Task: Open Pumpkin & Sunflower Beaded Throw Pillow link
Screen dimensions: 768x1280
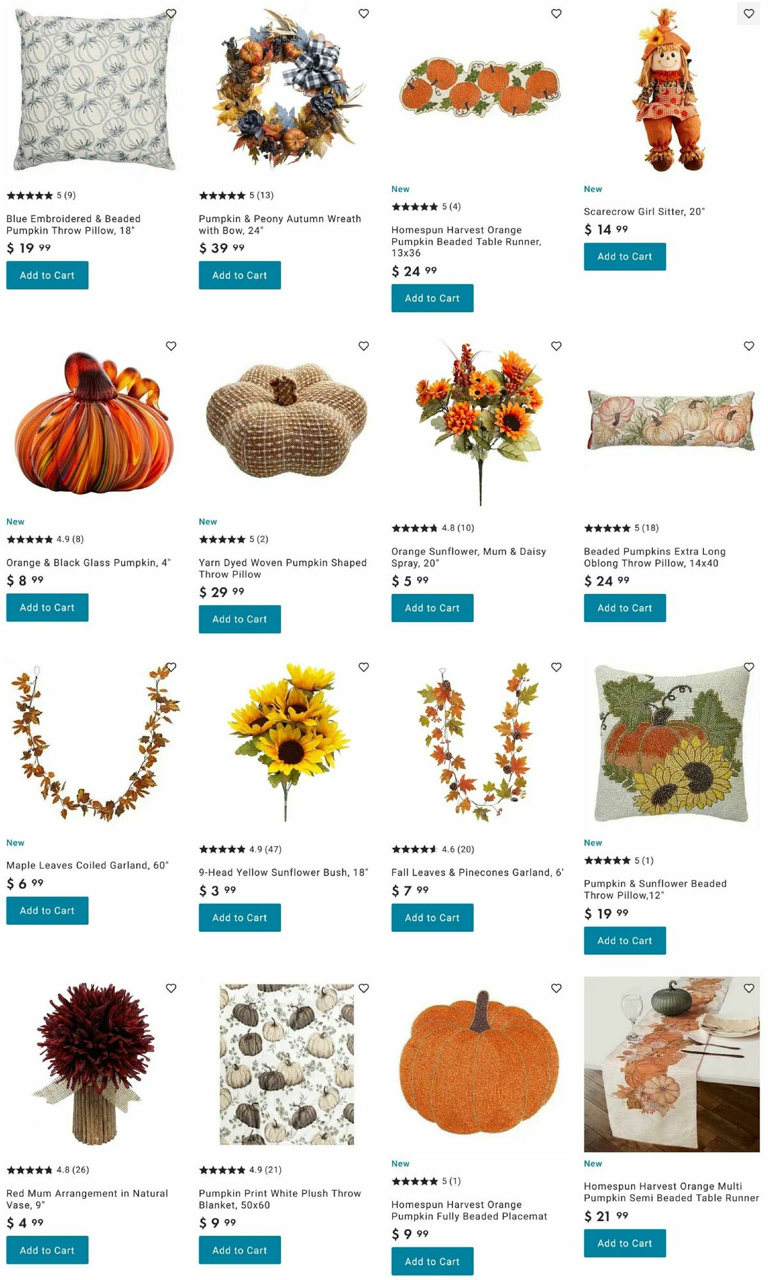Action: [x=655, y=890]
